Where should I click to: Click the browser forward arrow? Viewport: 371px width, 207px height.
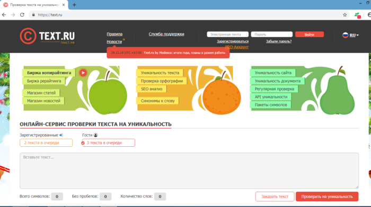(x=13, y=15)
